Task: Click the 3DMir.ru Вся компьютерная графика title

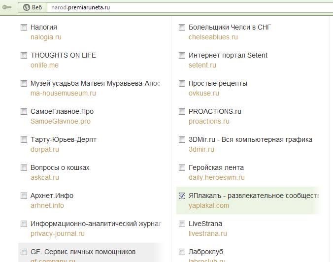Action: [x=250, y=140]
